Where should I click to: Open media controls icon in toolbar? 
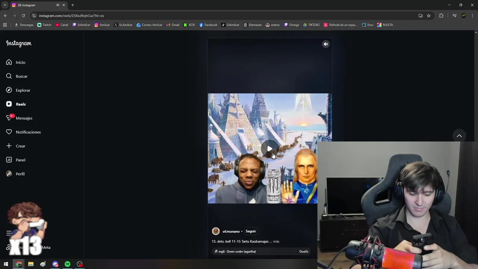point(454,16)
